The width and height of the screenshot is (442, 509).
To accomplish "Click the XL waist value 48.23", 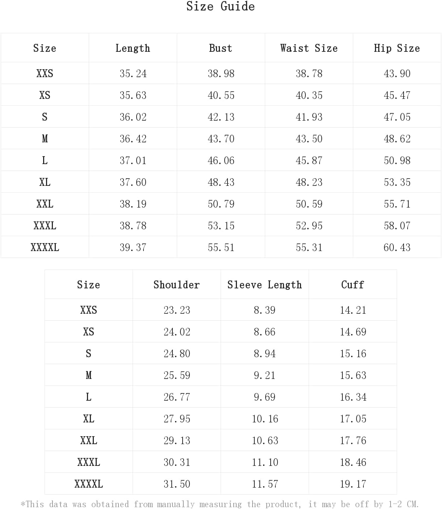I will (x=309, y=182).
